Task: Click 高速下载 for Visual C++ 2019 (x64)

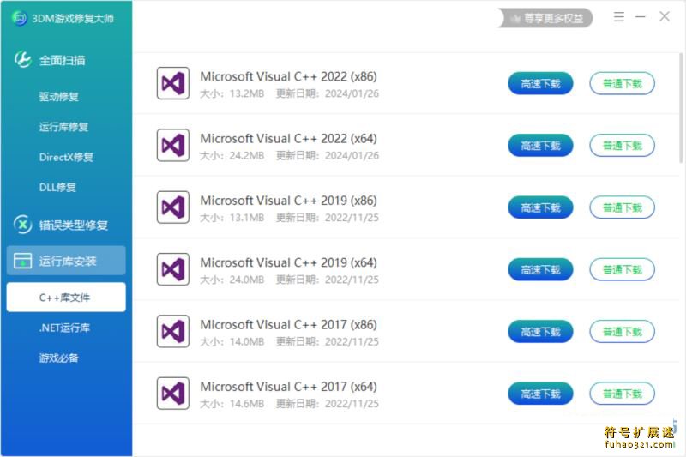Action: click(x=540, y=270)
